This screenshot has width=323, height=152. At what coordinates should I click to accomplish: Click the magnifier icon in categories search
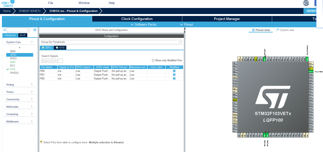(x=5, y=30)
